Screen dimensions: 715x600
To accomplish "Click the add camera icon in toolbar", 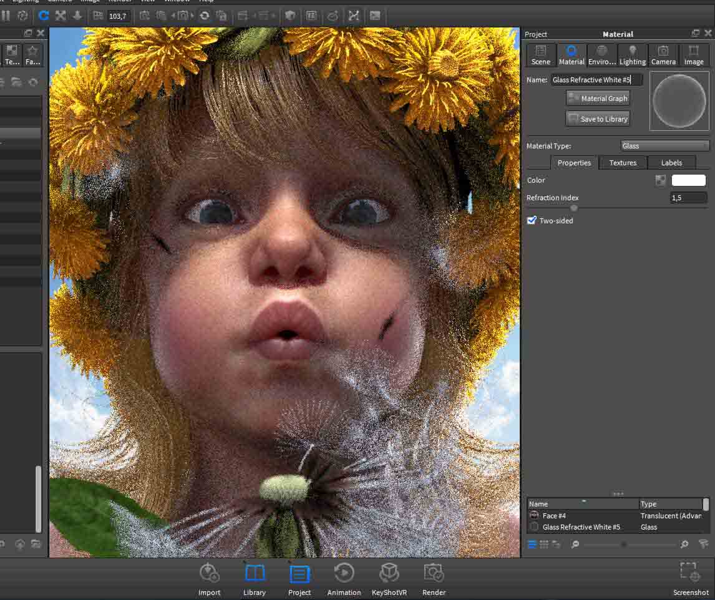I will [144, 16].
